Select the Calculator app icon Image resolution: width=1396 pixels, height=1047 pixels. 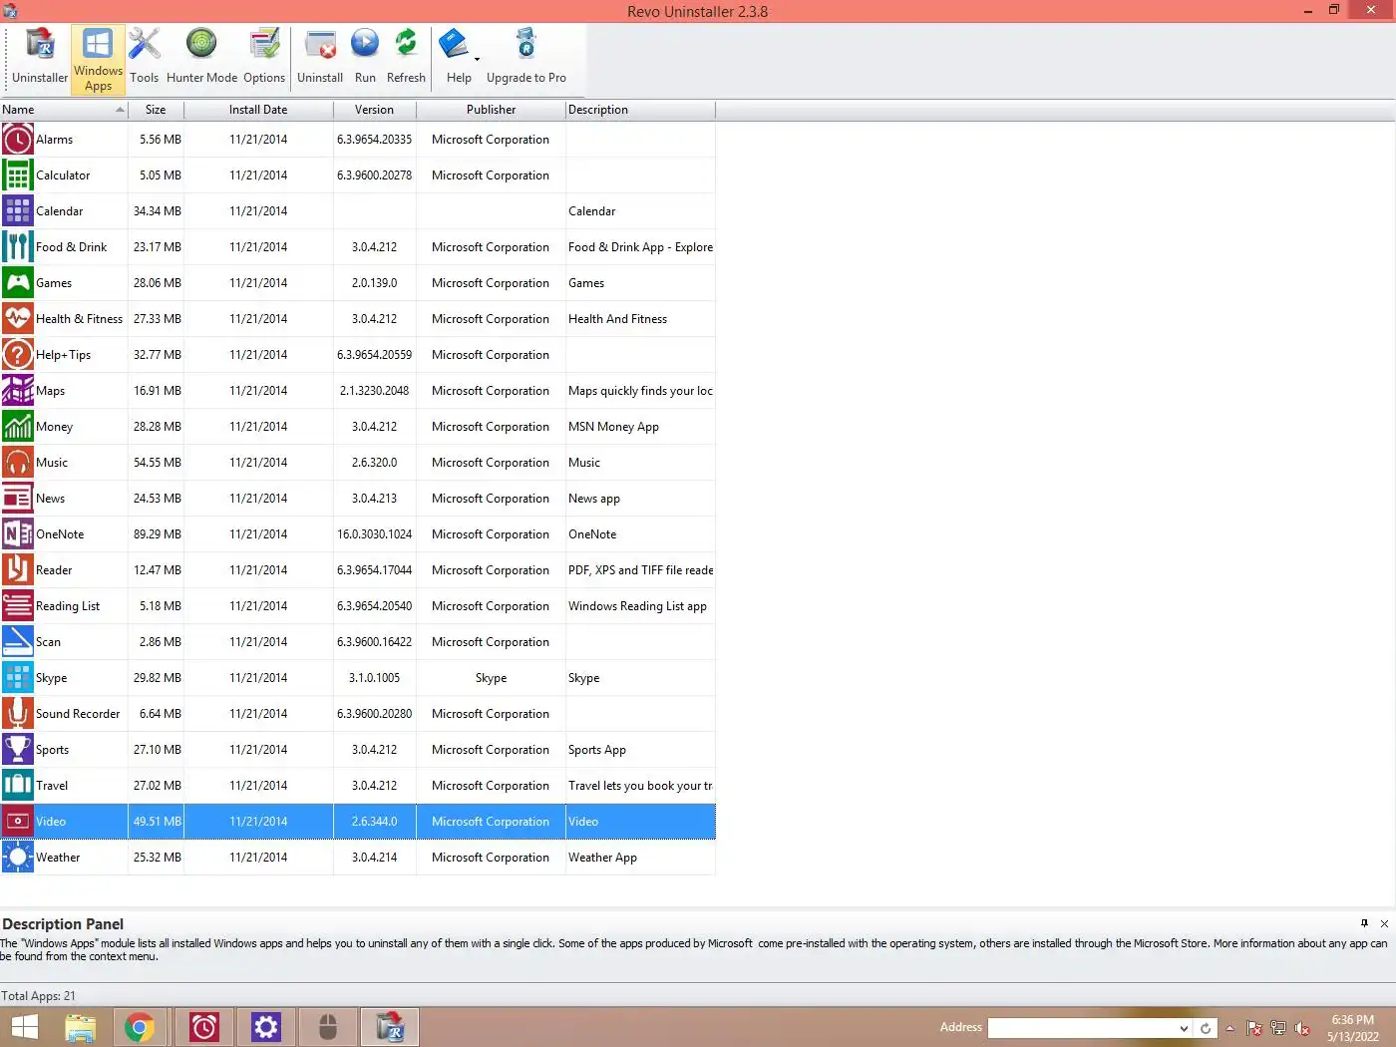(18, 175)
